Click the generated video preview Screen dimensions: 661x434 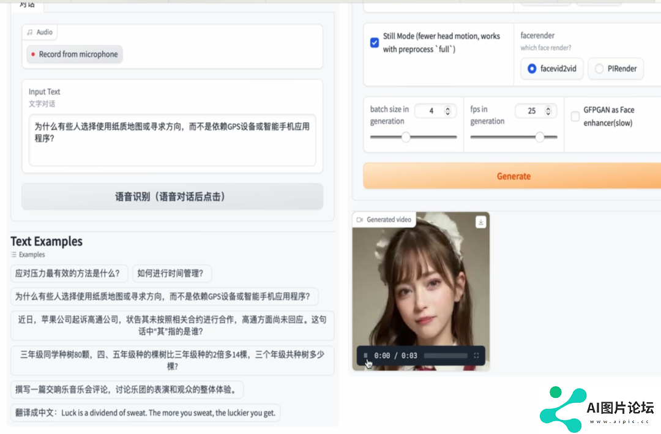(x=420, y=291)
